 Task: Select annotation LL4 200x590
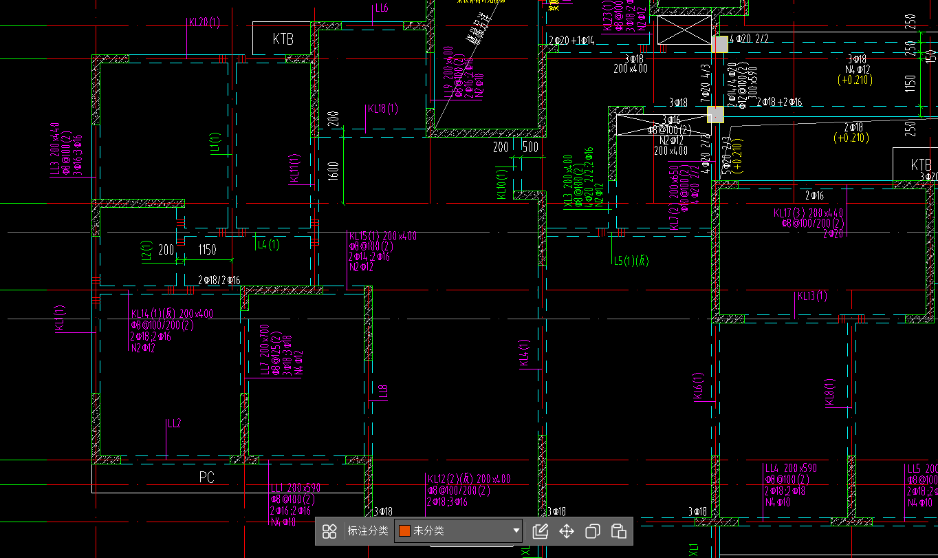pos(791,469)
